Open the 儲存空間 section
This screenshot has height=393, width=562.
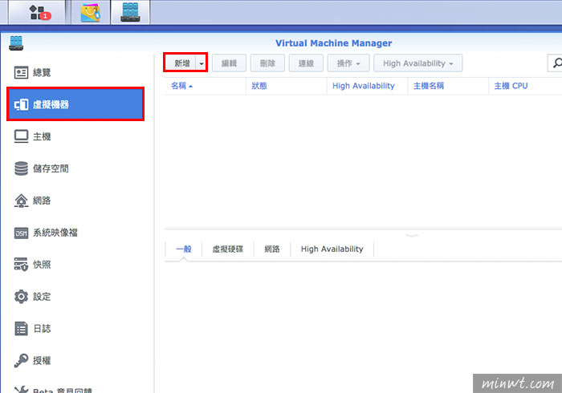(x=75, y=168)
